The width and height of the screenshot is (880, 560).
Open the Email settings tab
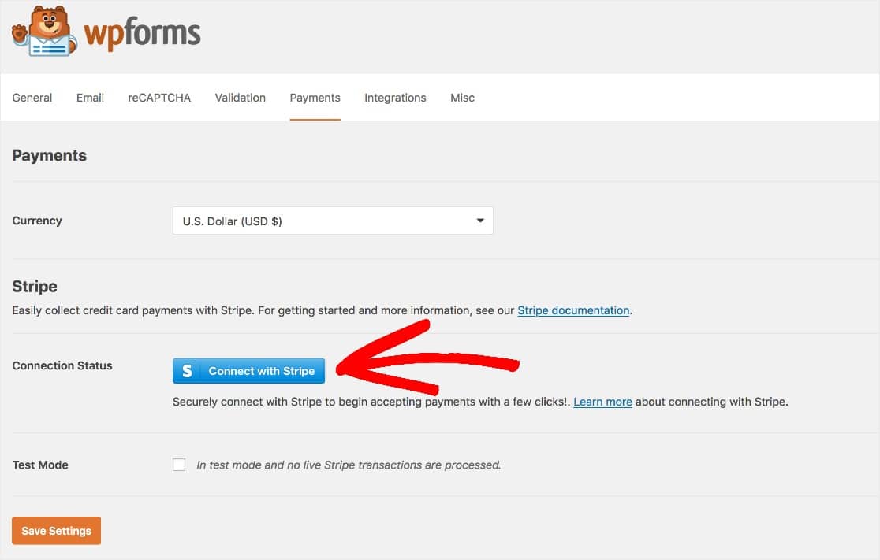pyautogui.click(x=90, y=98)
